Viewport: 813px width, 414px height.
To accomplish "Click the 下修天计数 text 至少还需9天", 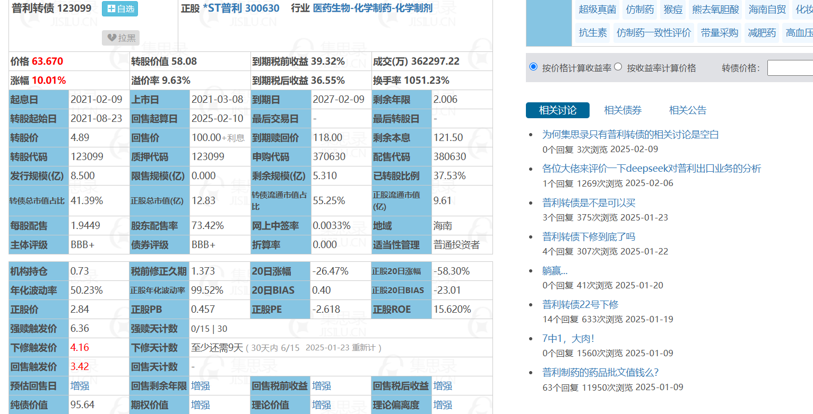I will pyautogui.click(x=217, y=348).
